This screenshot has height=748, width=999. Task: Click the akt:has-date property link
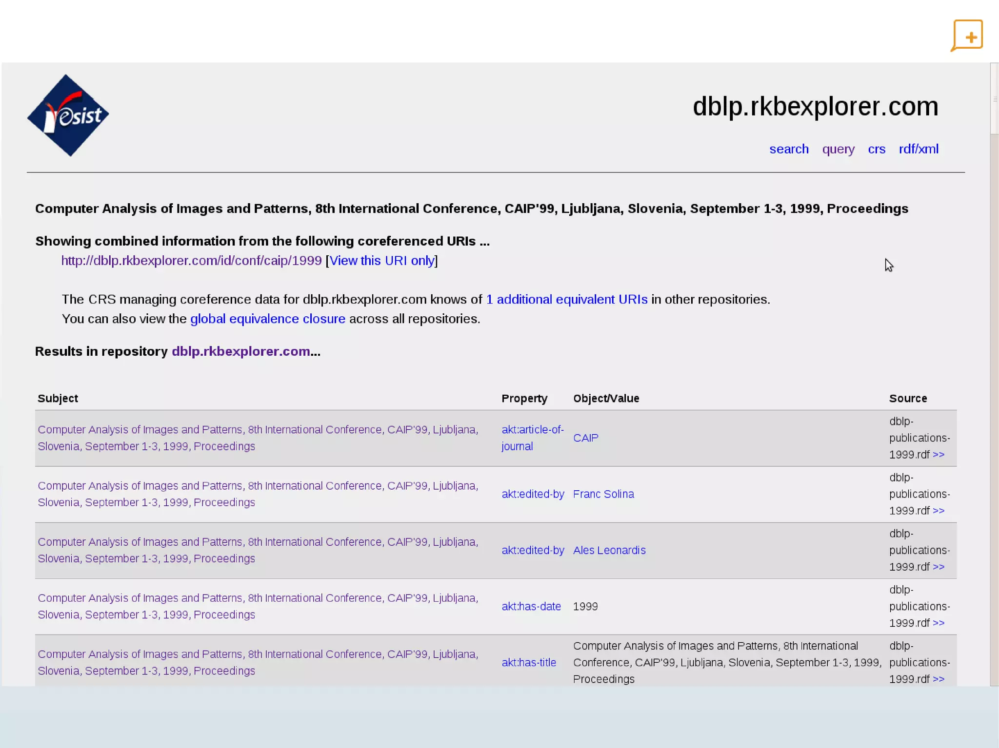tap(531, 606)
